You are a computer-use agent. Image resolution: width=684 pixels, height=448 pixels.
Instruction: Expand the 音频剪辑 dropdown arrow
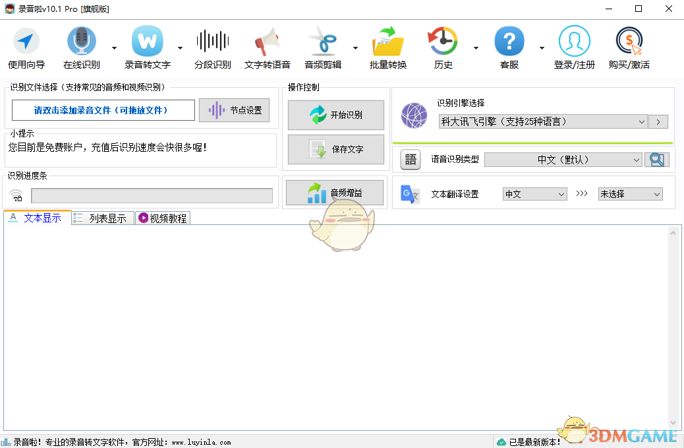coord(356,48)
